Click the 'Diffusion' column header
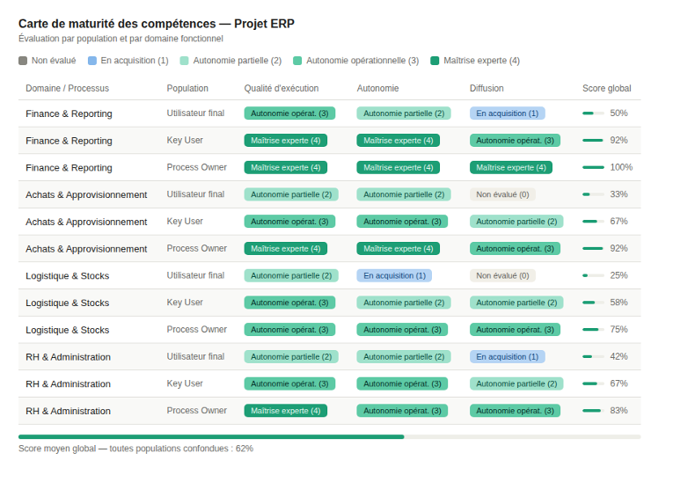Image resolution: width=695 pixels, height=482 pixels. point(488,88)
